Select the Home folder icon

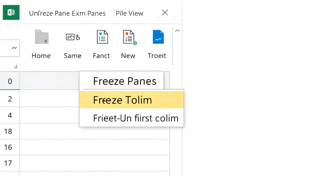click(x=41, y=37)
